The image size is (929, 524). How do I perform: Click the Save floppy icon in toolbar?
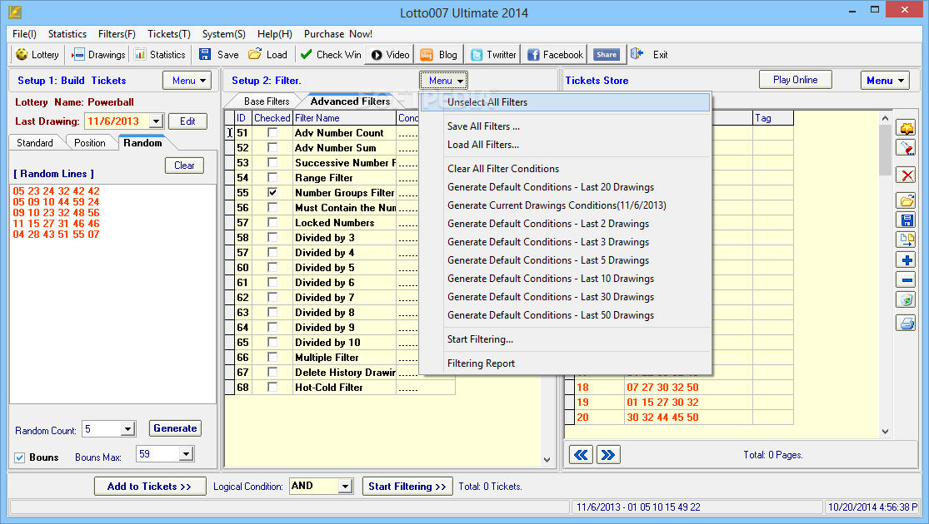(204, 54)
